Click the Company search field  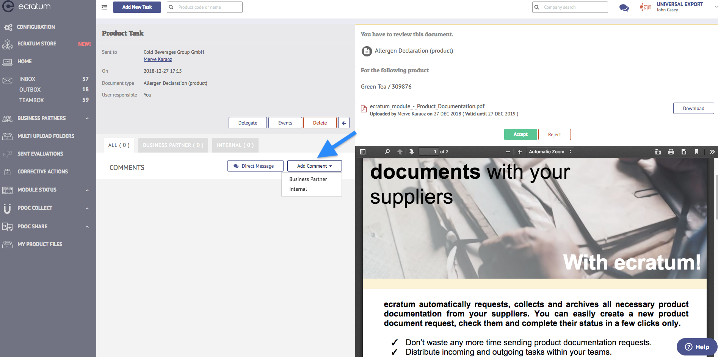coord(570,7)
